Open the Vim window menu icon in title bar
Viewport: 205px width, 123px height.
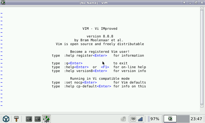coord(3,3)
